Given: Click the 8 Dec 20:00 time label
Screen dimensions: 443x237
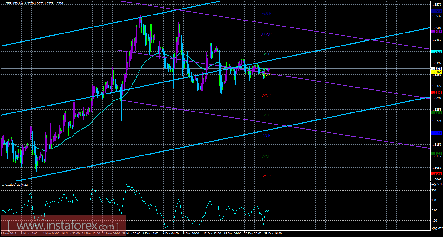Looking at the screenshot, I should [191, 234].
